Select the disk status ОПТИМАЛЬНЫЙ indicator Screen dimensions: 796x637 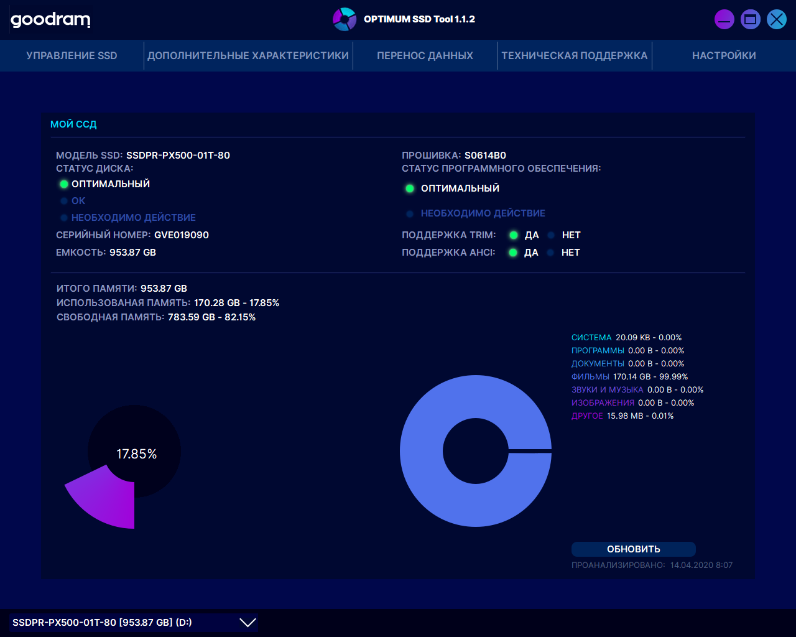(63, 184)
